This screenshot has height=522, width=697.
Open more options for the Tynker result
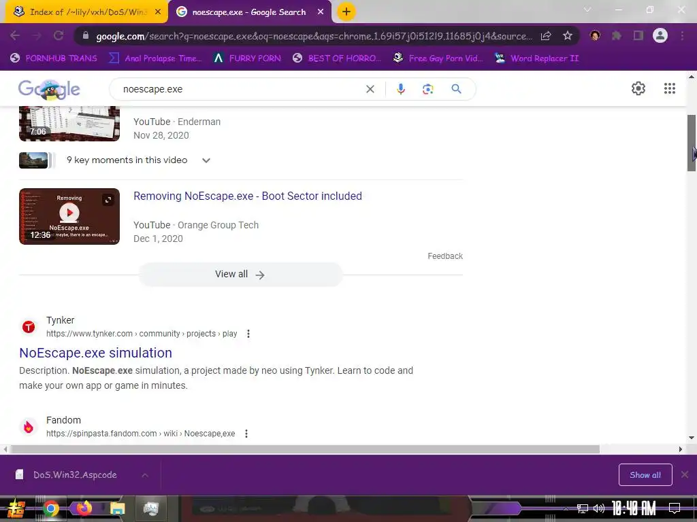click(248, 334)
